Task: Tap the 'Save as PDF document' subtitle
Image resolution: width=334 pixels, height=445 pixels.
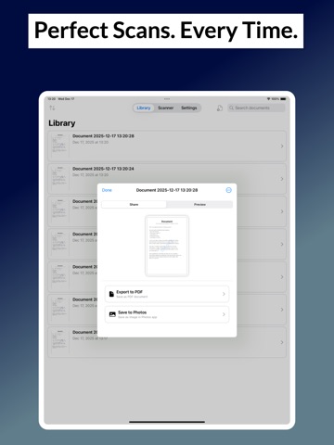Action: pos(132,297)
